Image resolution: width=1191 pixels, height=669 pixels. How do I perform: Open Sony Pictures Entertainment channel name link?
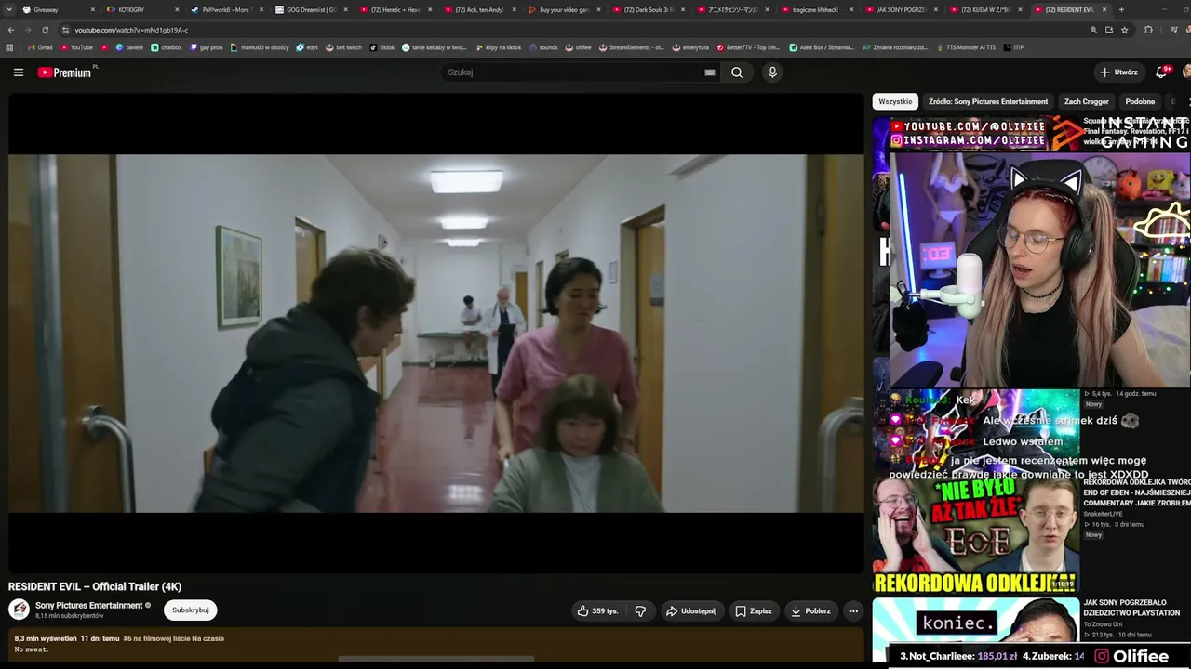point(88,605)
